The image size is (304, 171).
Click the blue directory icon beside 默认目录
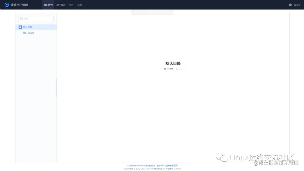pos(20,27)
